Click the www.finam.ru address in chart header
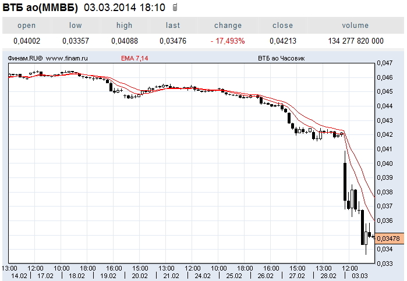Viewport: 407px width, 281px height. tap(67, 58)
